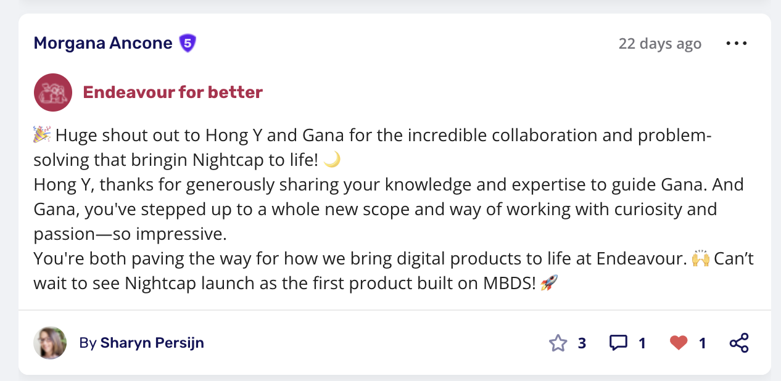Click Sharyn Persijn's avatar photo
Image resolution: width=781 pixels, height=381 pixels.
pos(50,343)
